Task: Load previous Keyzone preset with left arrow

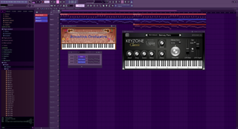Action: point(146,35)
